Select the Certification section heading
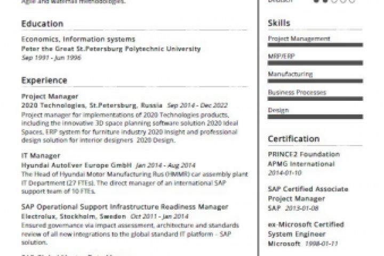This screenshot has width=384, height=256. [x=293, y=139]
